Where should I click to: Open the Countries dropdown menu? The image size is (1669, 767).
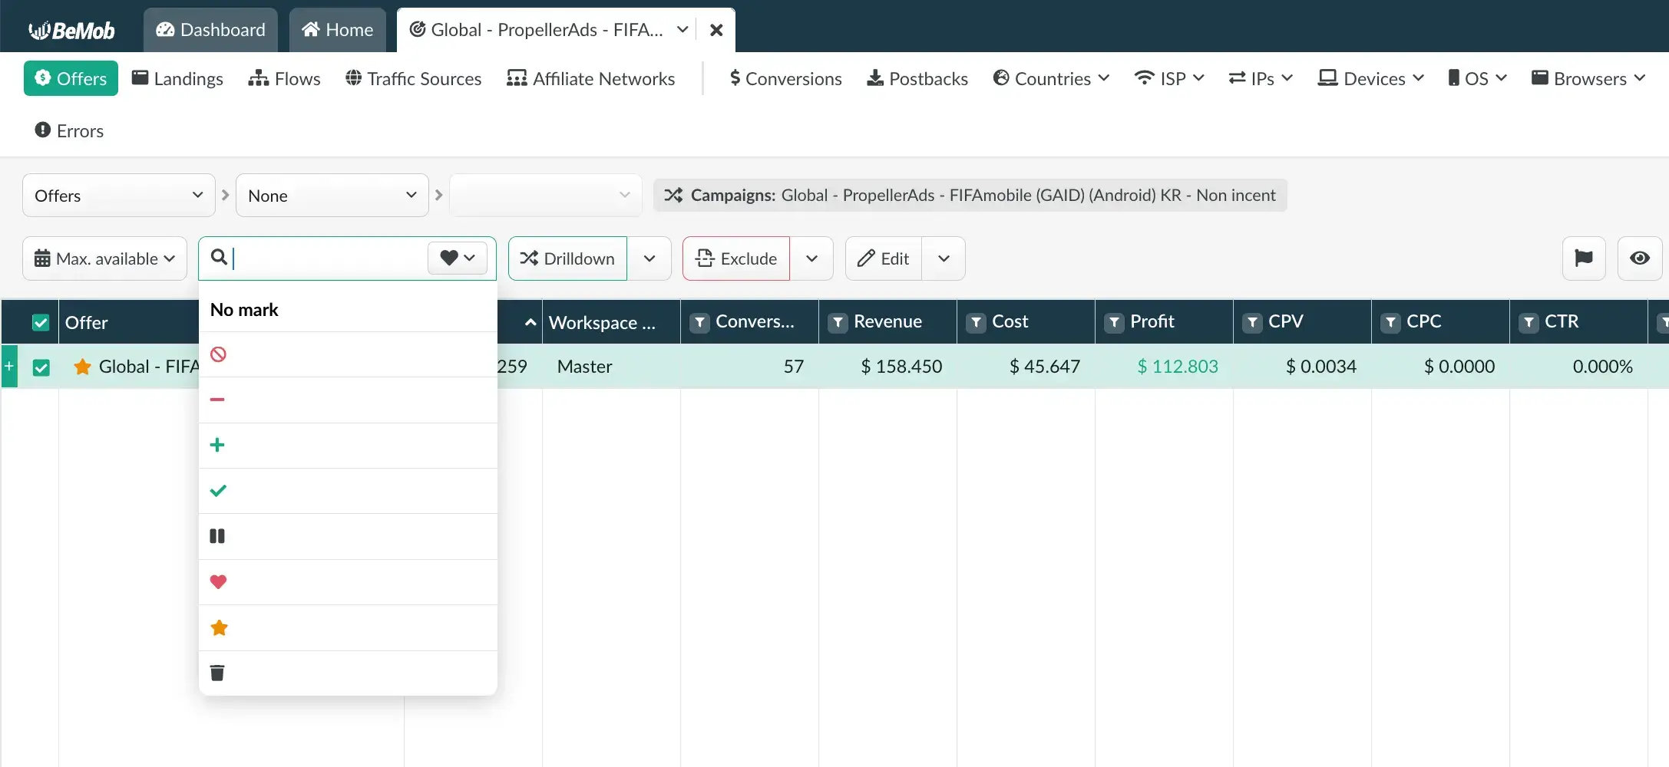[x=1051, y=78]
